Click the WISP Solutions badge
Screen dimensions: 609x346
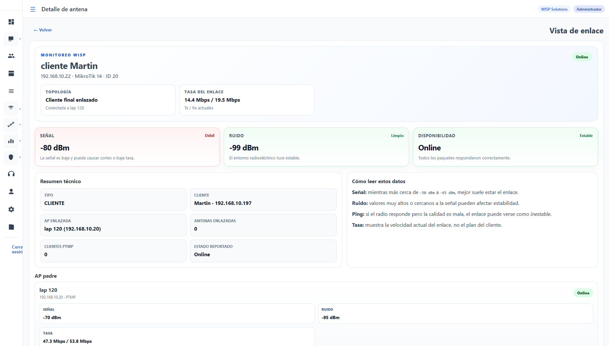[554, 9]
